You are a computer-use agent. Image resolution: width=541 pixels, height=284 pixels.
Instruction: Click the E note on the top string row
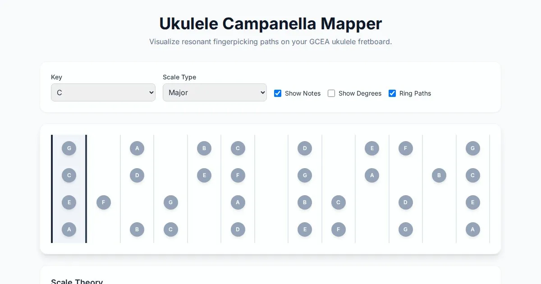pos(372,148)
